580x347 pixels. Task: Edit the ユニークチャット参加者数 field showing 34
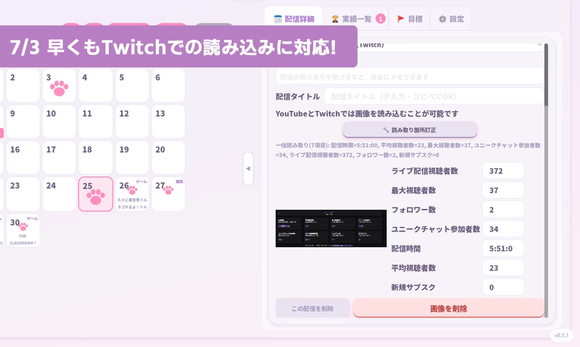click(503, 229)
